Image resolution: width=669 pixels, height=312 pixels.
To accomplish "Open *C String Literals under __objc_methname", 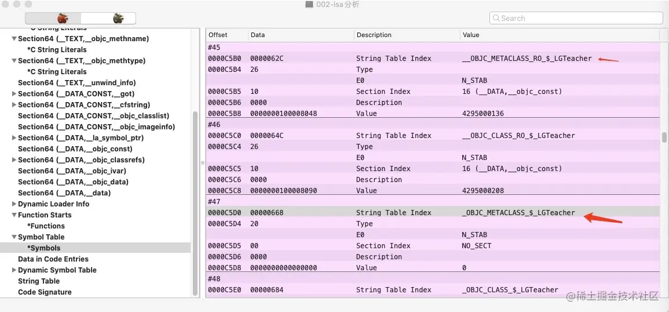I will [x=57, y=49].
